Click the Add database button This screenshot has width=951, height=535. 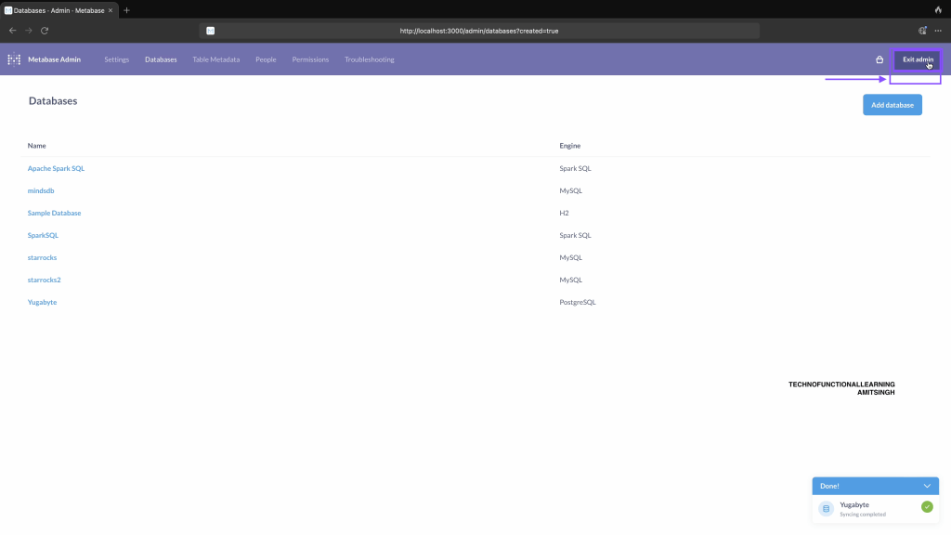(892, 105)
